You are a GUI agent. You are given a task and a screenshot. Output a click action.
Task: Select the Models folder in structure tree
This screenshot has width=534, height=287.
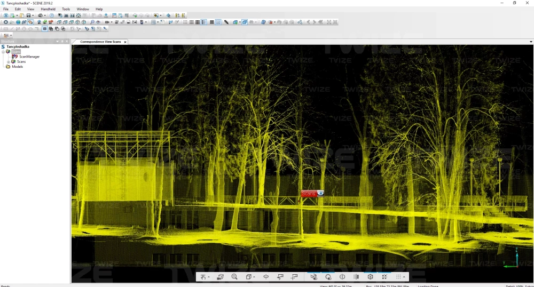click(x=17, y=67)
